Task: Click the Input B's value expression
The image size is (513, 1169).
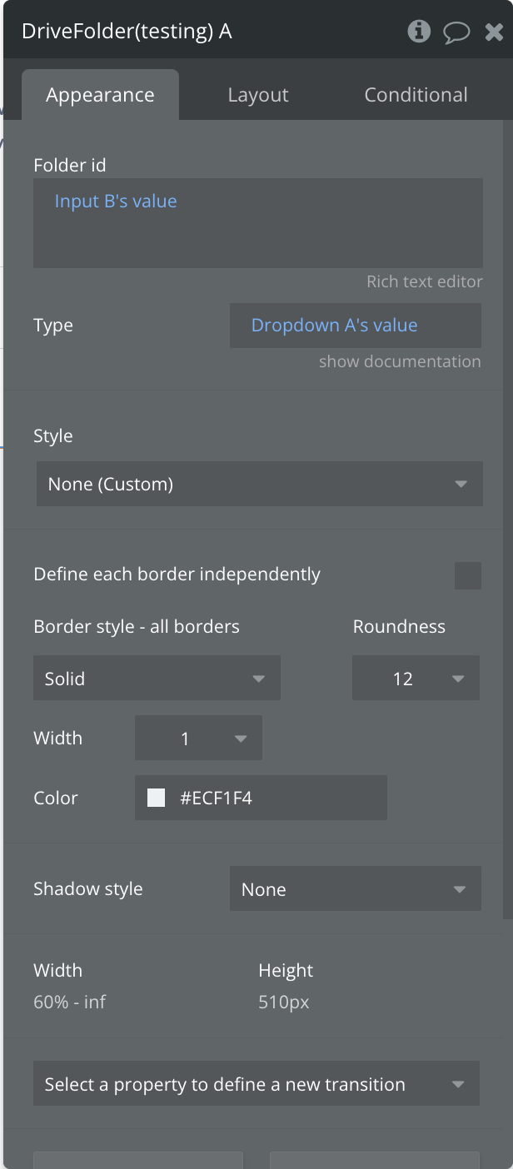Action: pos(116,201)
